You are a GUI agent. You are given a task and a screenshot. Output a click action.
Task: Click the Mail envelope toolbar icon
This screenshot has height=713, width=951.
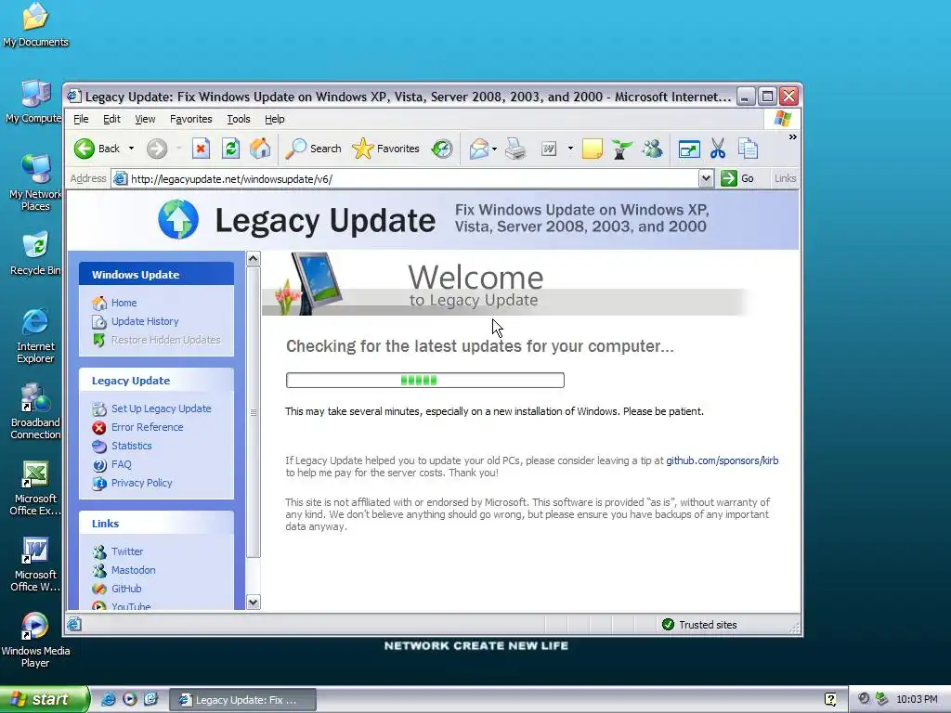click(x=478, y=149)
